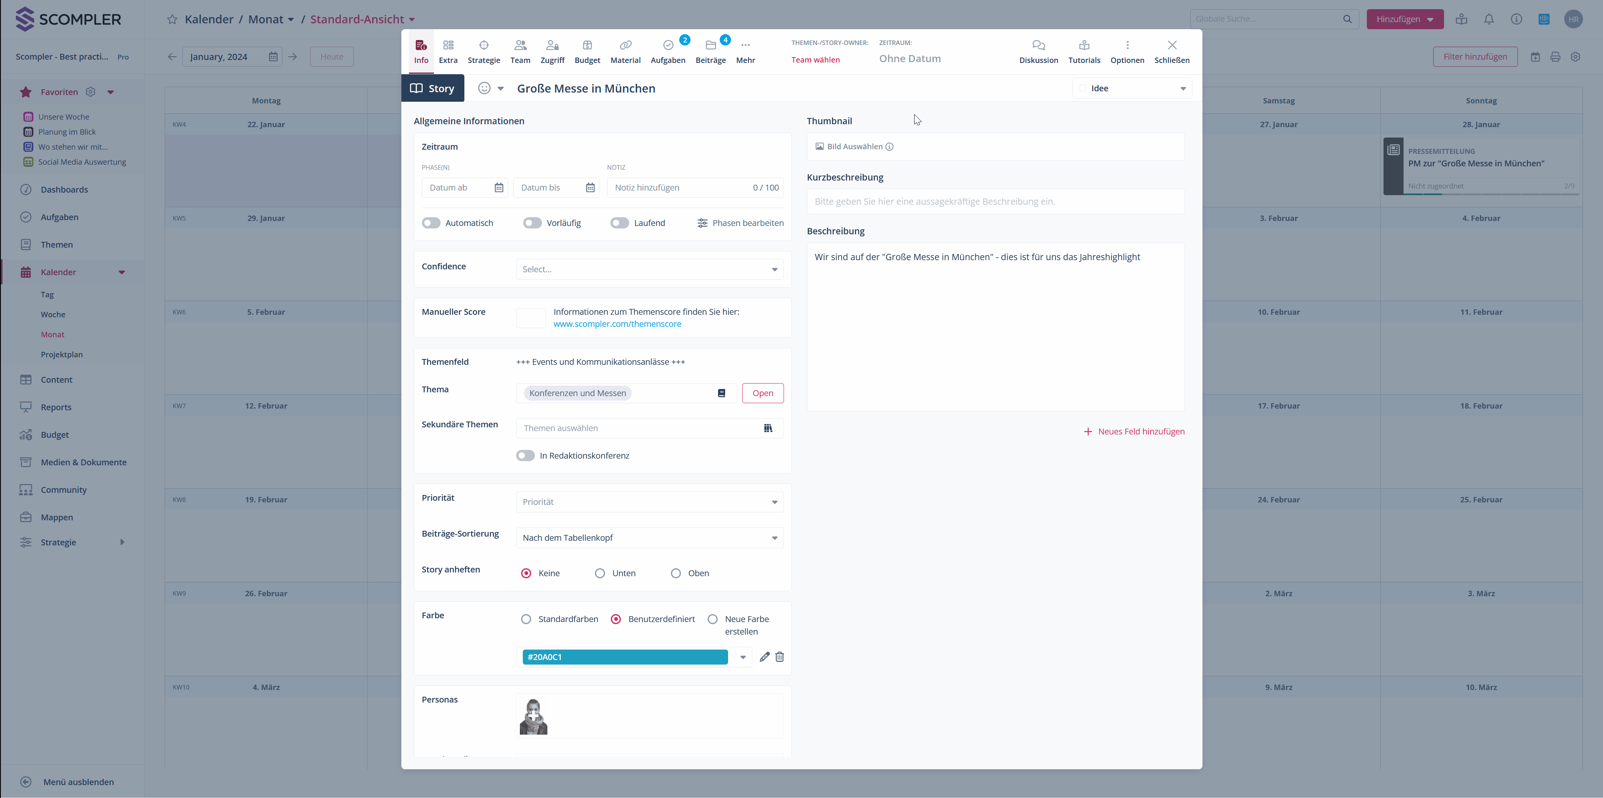Viewport: 1603px width, 798px height.
Task: Toggle the In Redaktionskonferenz switch
Action: pyautogui.click(x=524, y=455)
